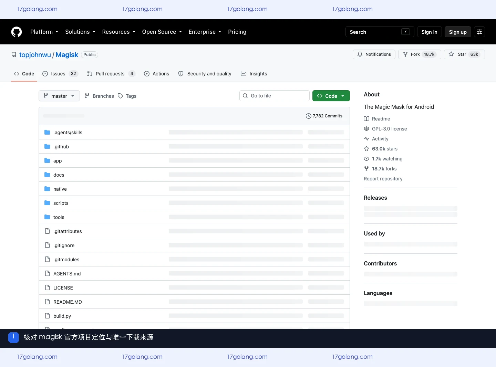The height and width of the screenshot is (367, 496).
Task: Focus the Go to file field
Action: [x=275, y=96]
